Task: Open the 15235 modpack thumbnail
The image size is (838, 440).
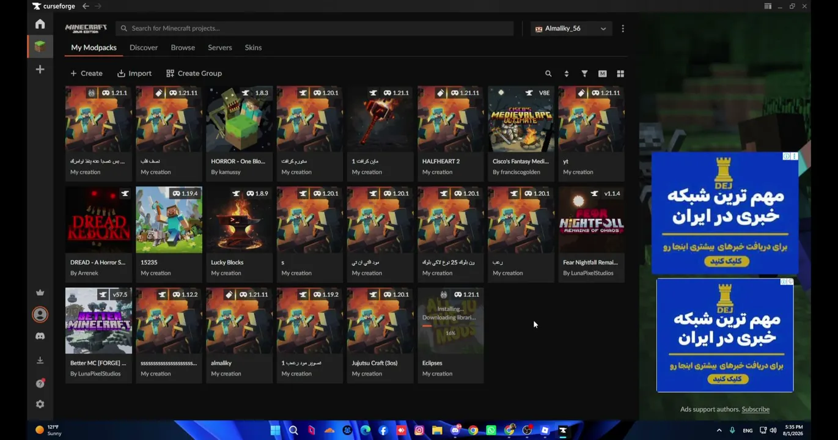Action: pyautogui.click(x=169, y=220)
